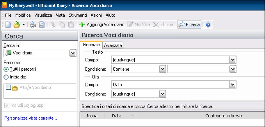Open the Testo Campo '[qualunque]' dropdown
This screenshot has height=127, width=265.
(x=233, y=60)
